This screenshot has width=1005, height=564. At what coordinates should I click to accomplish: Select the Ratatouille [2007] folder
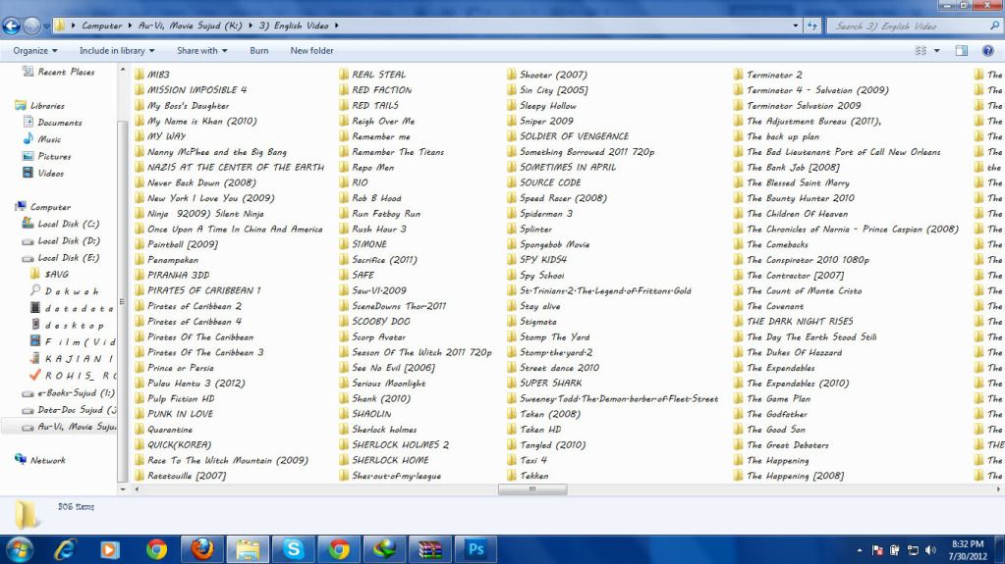187,476
